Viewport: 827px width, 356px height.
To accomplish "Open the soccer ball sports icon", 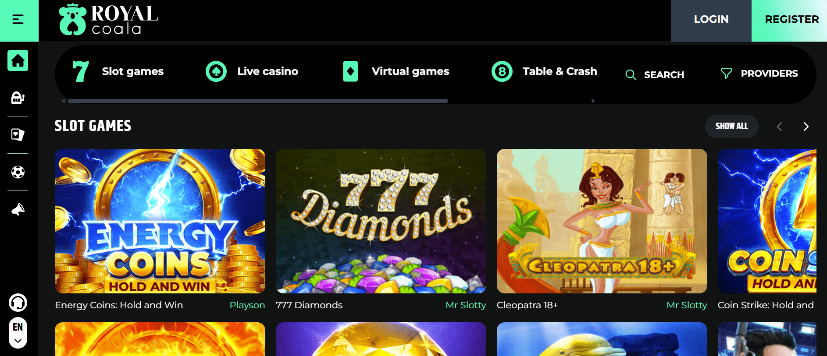I will click(x=18, y=172).
